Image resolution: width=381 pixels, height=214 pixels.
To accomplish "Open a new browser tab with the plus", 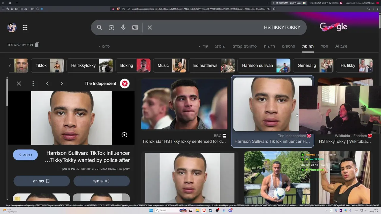I will tap(268, 3).
